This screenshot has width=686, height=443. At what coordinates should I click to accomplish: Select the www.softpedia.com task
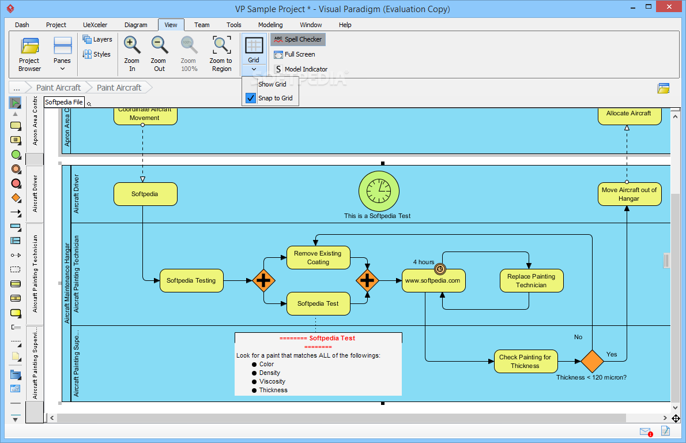tap(434, 280)
